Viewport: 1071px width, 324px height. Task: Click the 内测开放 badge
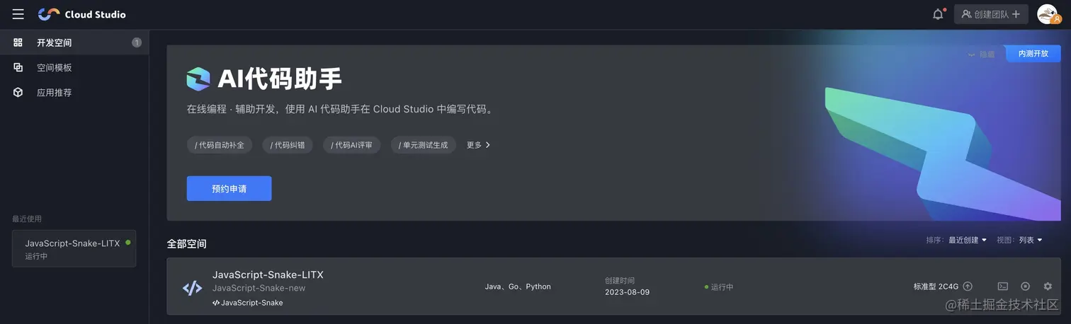[1033, 54]
